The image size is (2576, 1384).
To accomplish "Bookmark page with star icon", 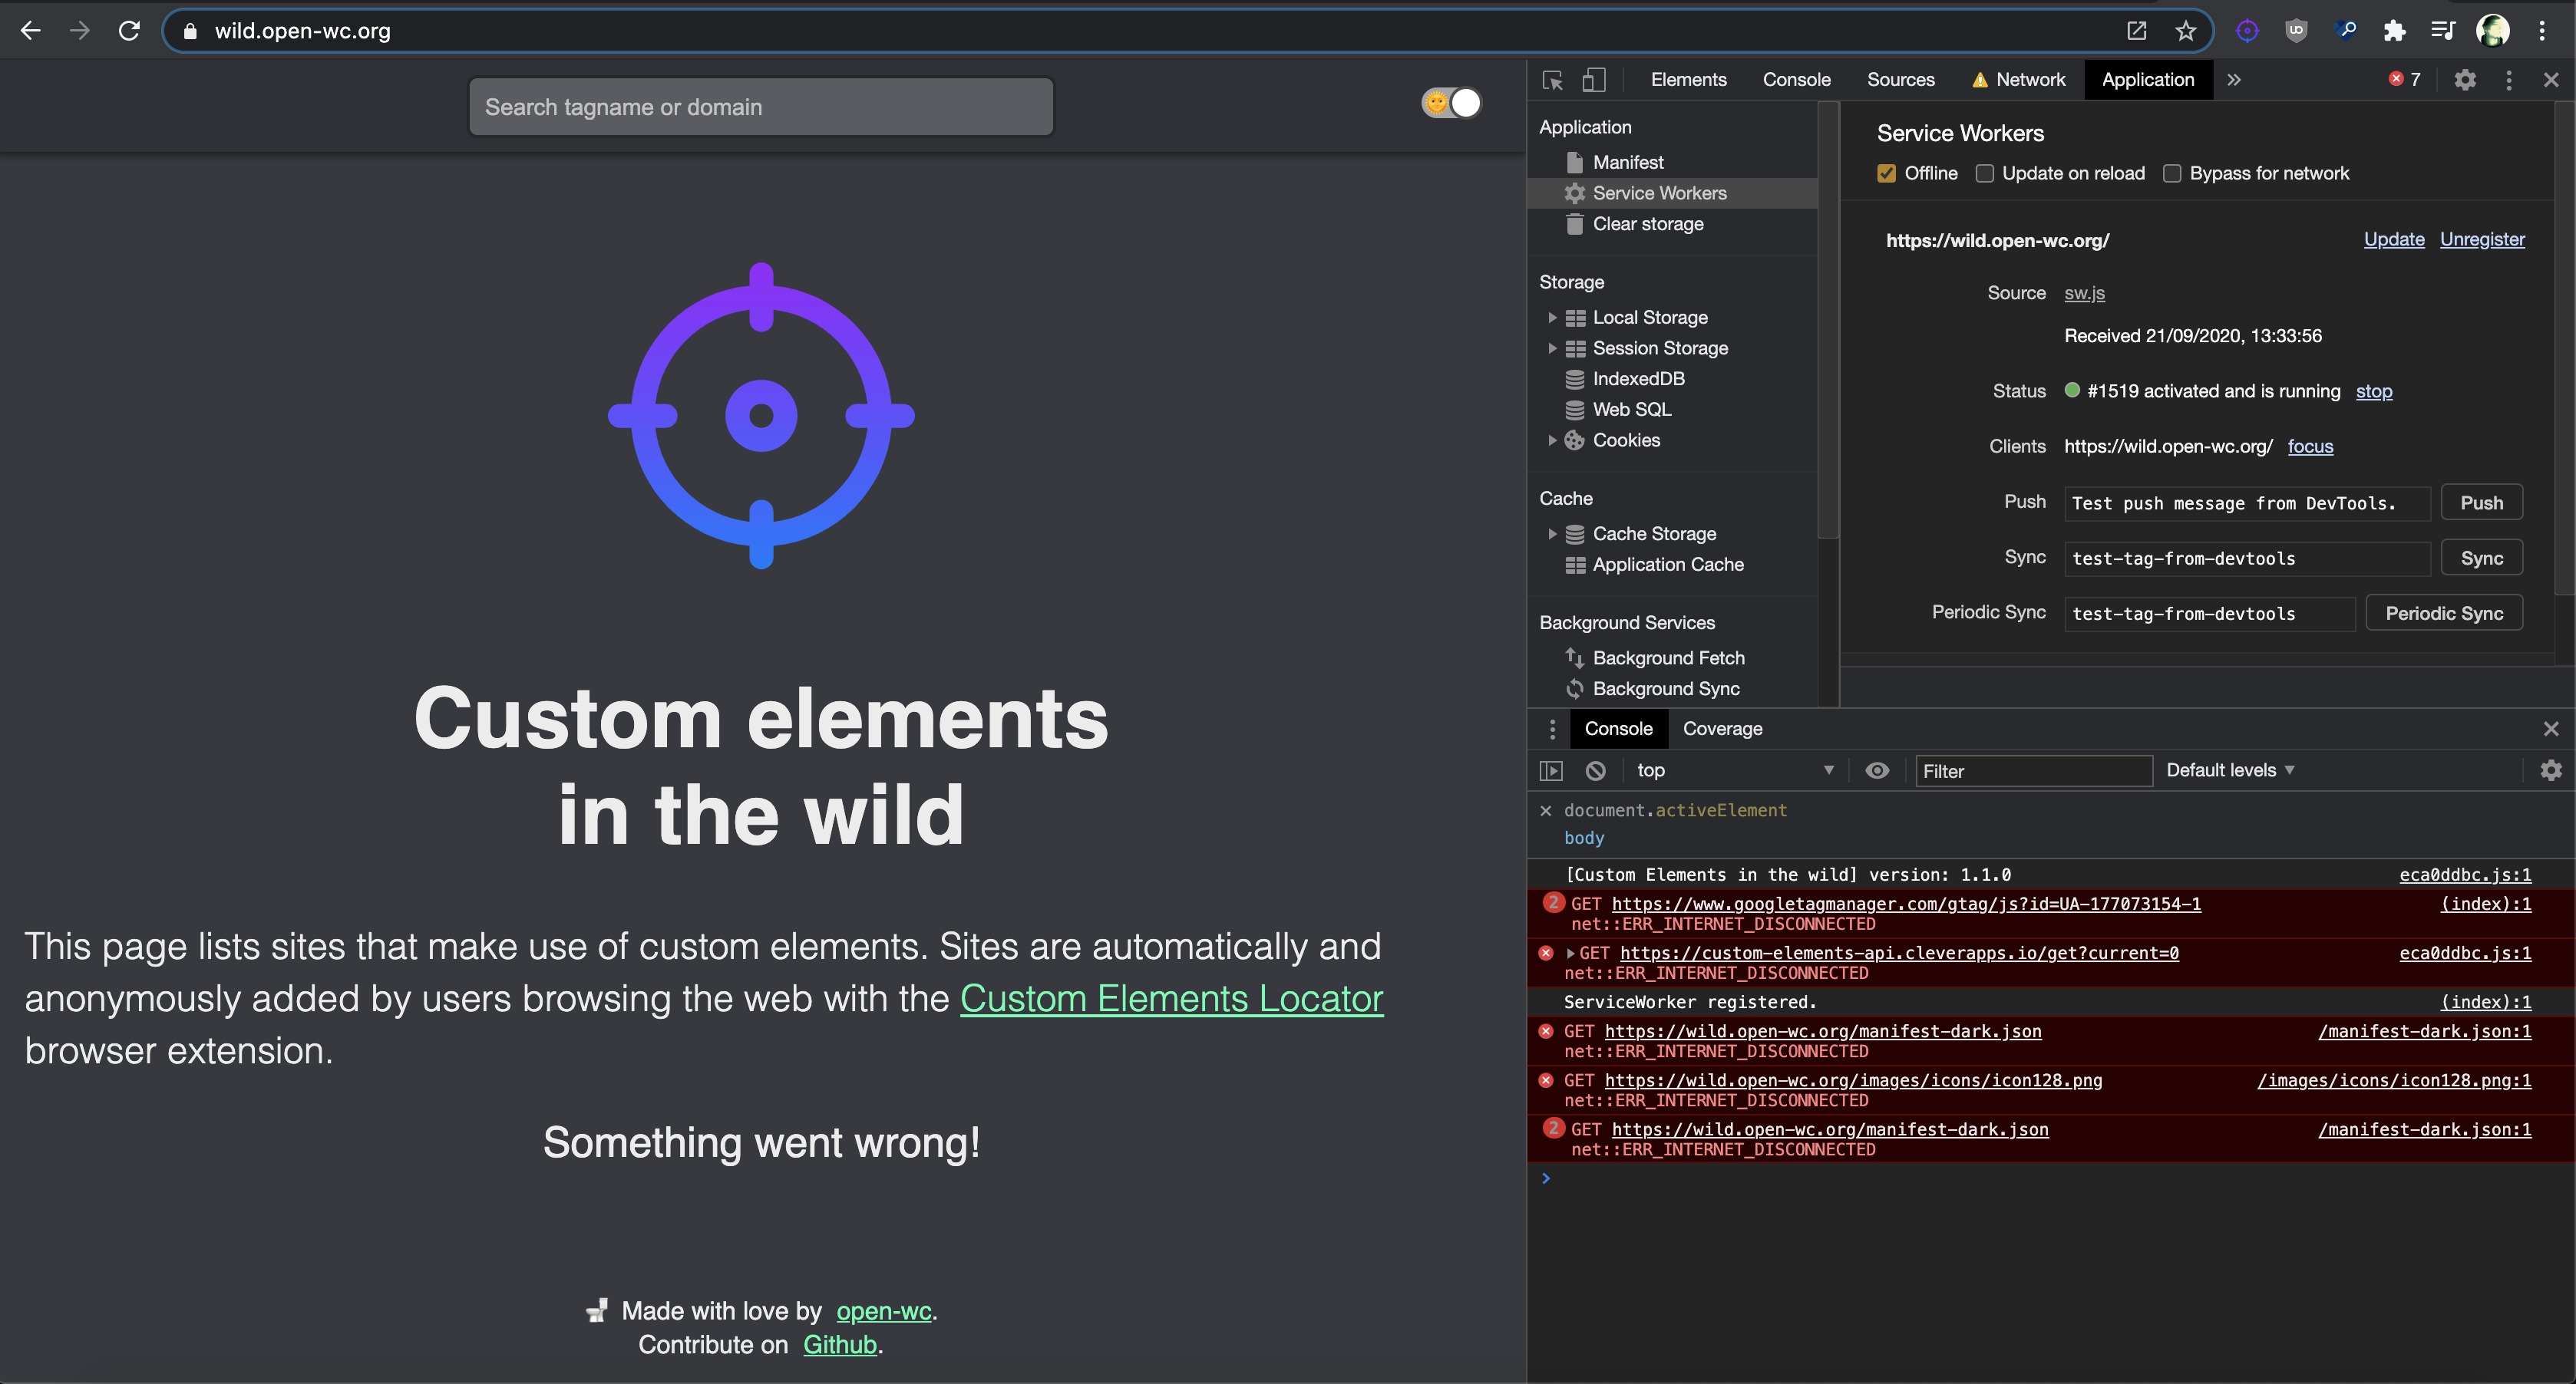I will click(x=2186, y=31).
